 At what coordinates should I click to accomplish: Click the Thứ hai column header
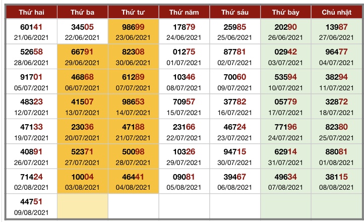click(31, 12)
